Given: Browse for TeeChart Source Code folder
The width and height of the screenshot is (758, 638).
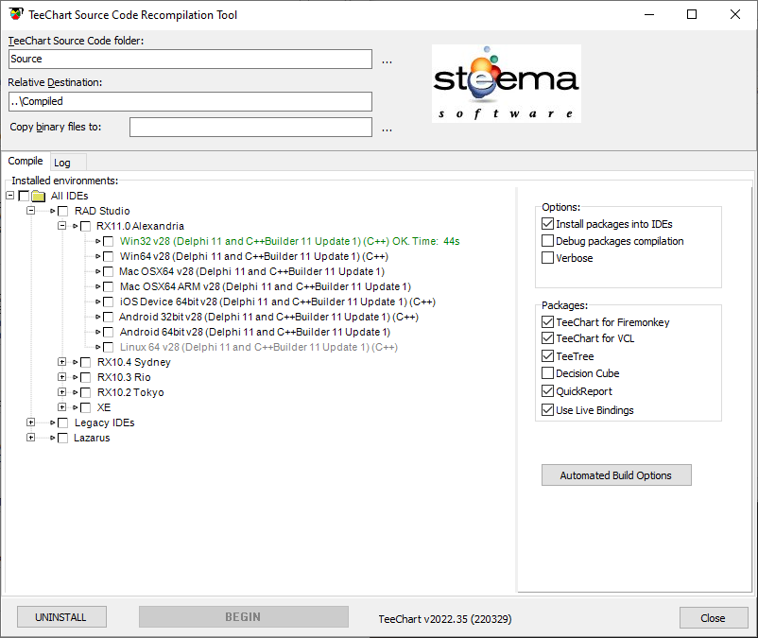Looking at the screenshot, I should pos(387,61).
